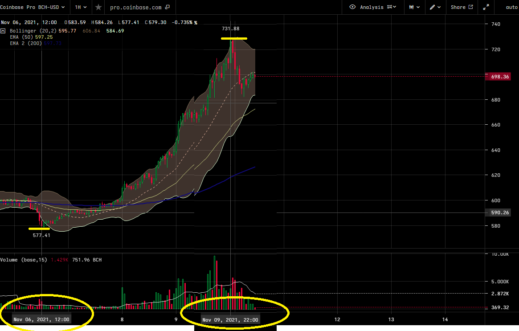Click the date label 12 on time axis
This screenshot has width=519, height=331.
coord(337,319)
